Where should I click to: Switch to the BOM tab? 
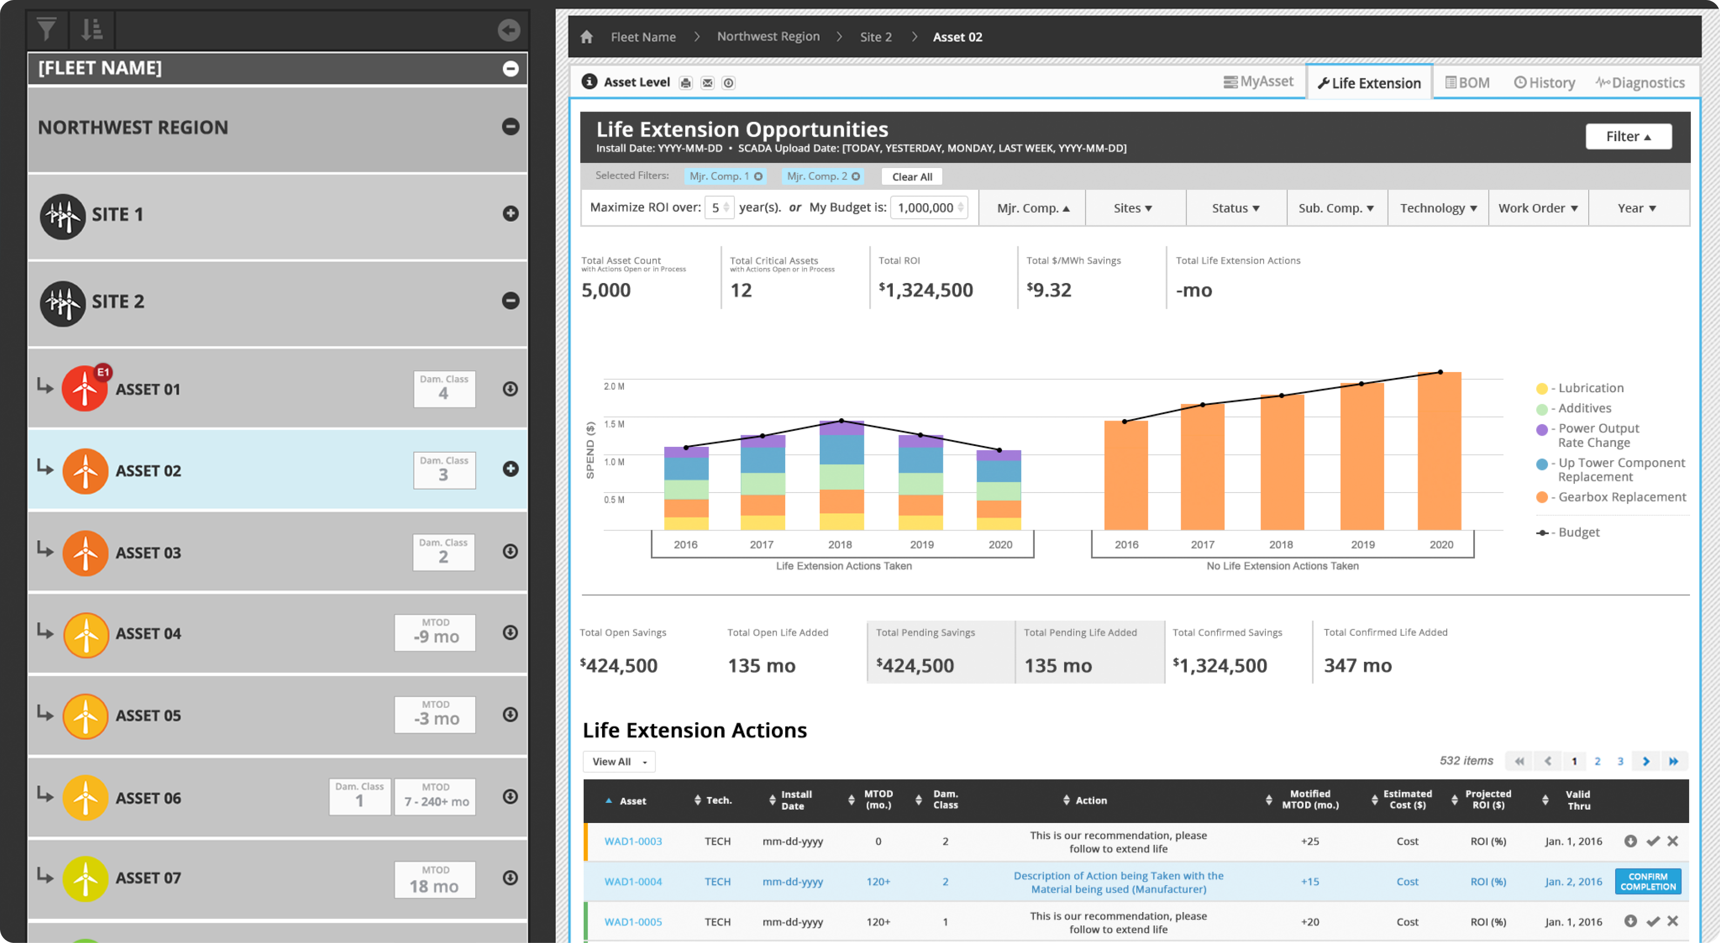click(1467, 83)
